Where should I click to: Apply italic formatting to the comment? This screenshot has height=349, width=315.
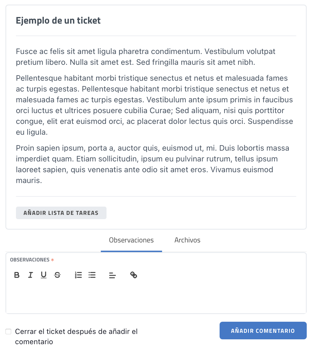30,275
